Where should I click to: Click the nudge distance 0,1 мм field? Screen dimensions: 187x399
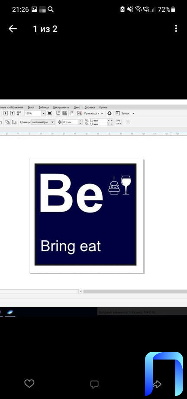71,122
